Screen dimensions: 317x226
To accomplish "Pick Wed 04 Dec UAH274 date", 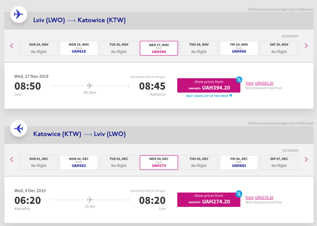I will [x=159, y=162].
